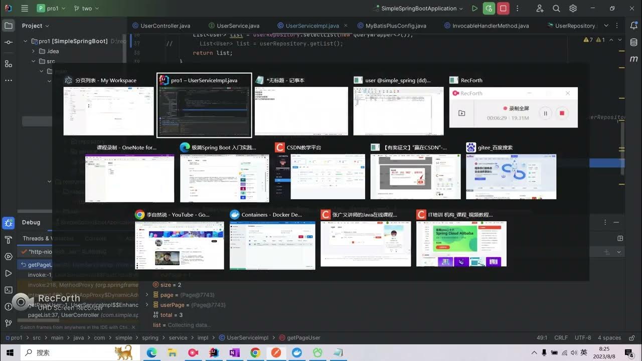Click UTF-8 encoding in status bar

click(x=583, y=338)
